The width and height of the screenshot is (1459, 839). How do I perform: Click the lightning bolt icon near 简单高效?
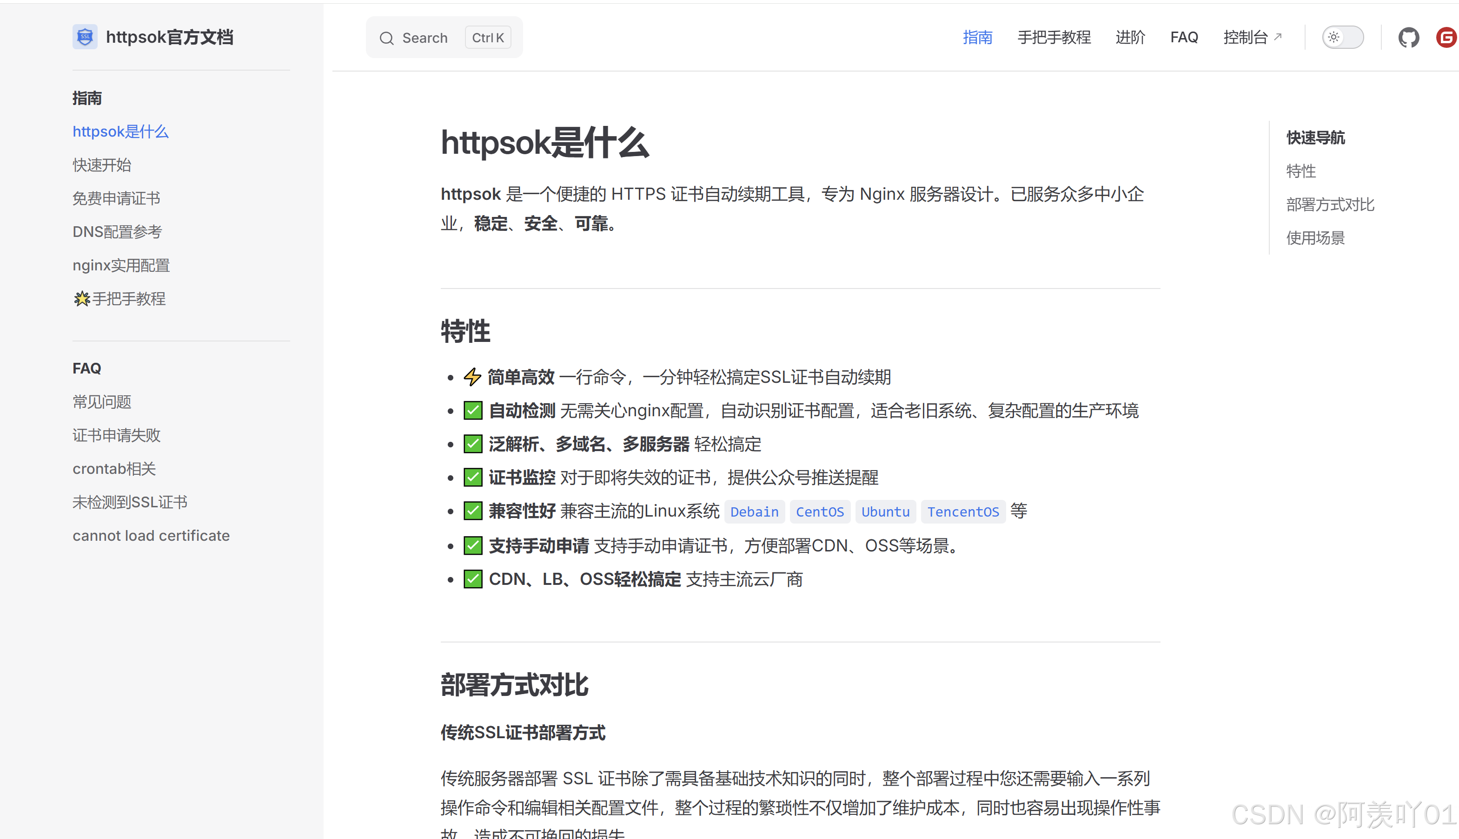point(472,377)
